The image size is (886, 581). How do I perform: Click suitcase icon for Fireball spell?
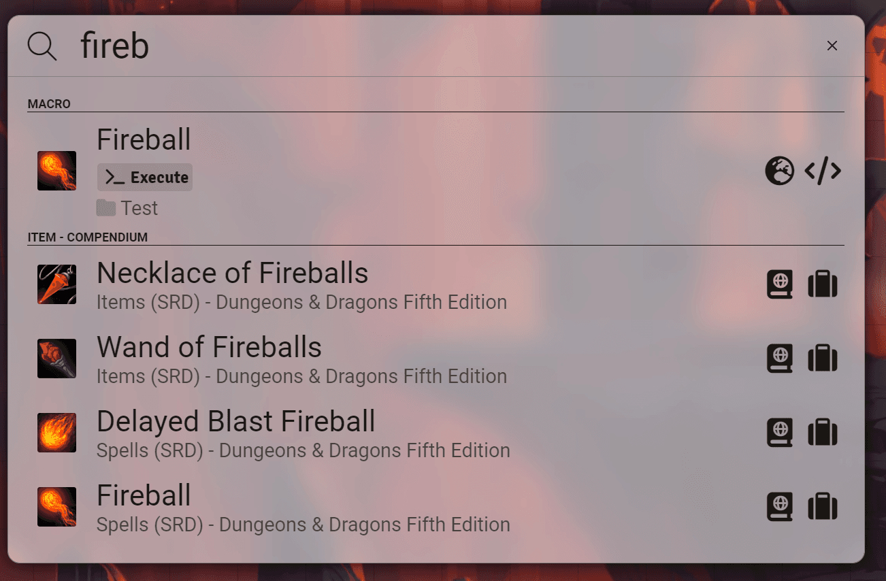point(823,507)
